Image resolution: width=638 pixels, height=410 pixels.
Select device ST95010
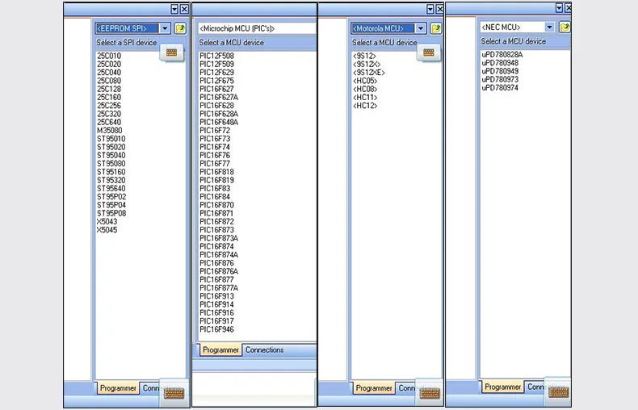point(111,139)
